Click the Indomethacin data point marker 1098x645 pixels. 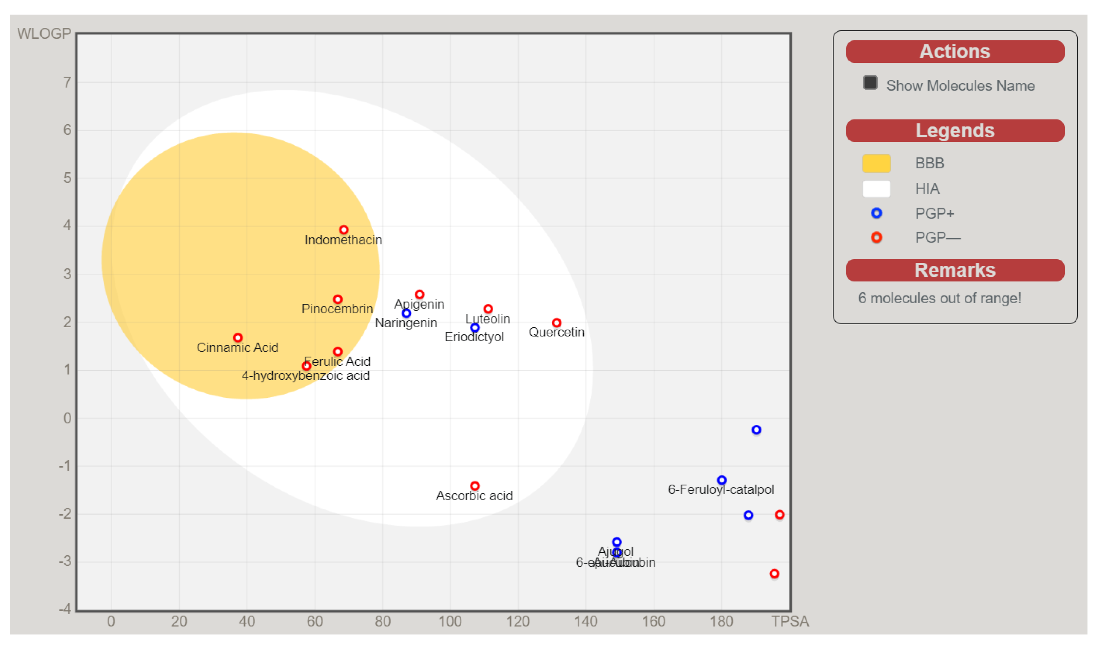pos(344,230)
